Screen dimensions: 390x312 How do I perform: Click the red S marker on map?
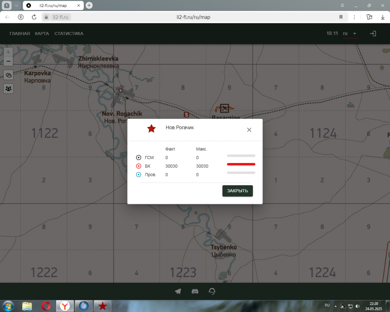click(186, 114)
